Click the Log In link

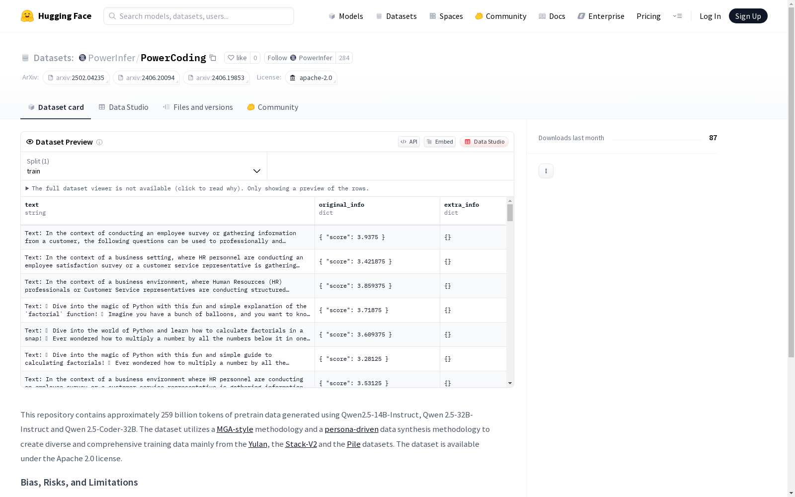pos(710,16)
